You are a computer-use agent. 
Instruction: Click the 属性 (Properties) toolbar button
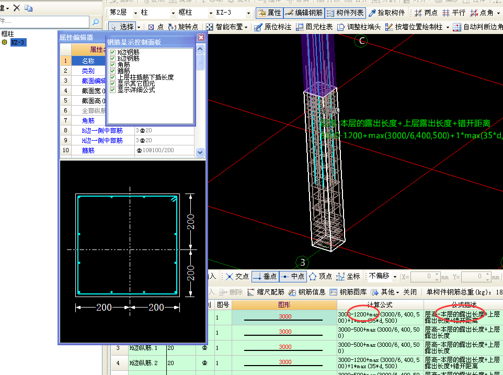270,13
